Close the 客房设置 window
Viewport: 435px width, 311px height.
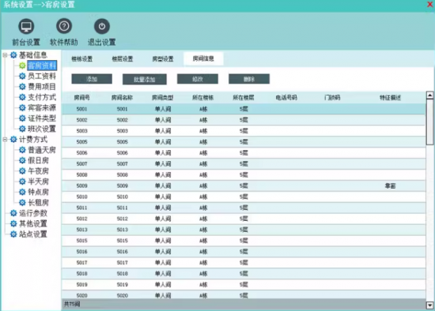pos(430,5)
